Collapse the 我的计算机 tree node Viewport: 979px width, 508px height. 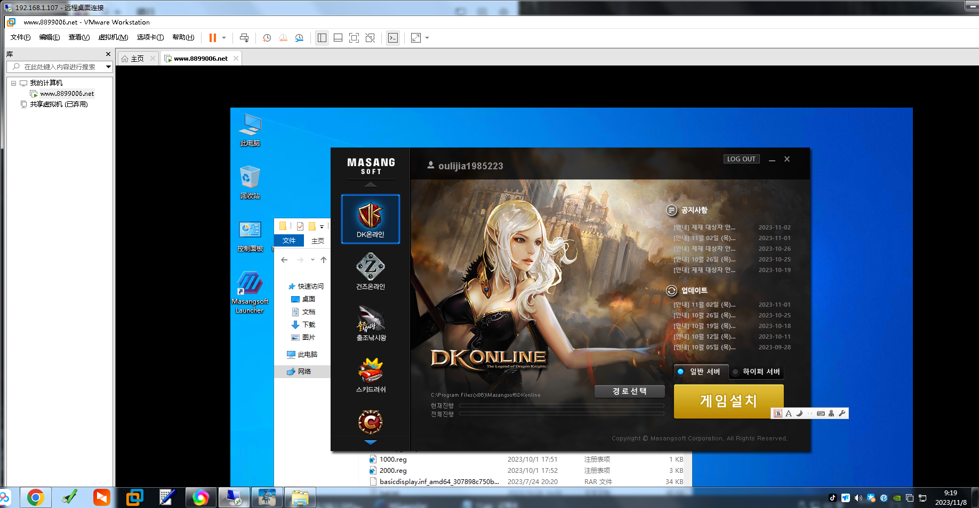click(14, 83)
